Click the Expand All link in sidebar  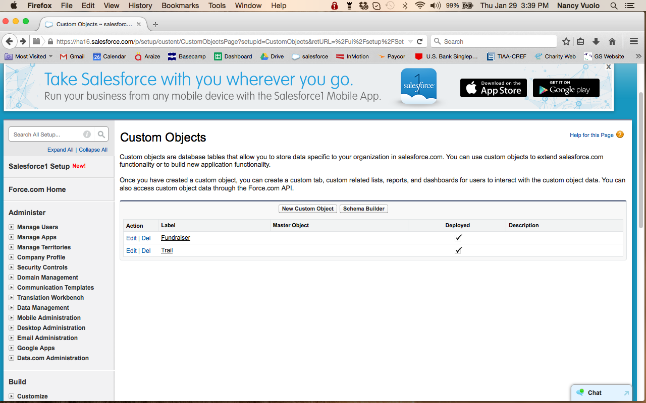coord(61,150)
